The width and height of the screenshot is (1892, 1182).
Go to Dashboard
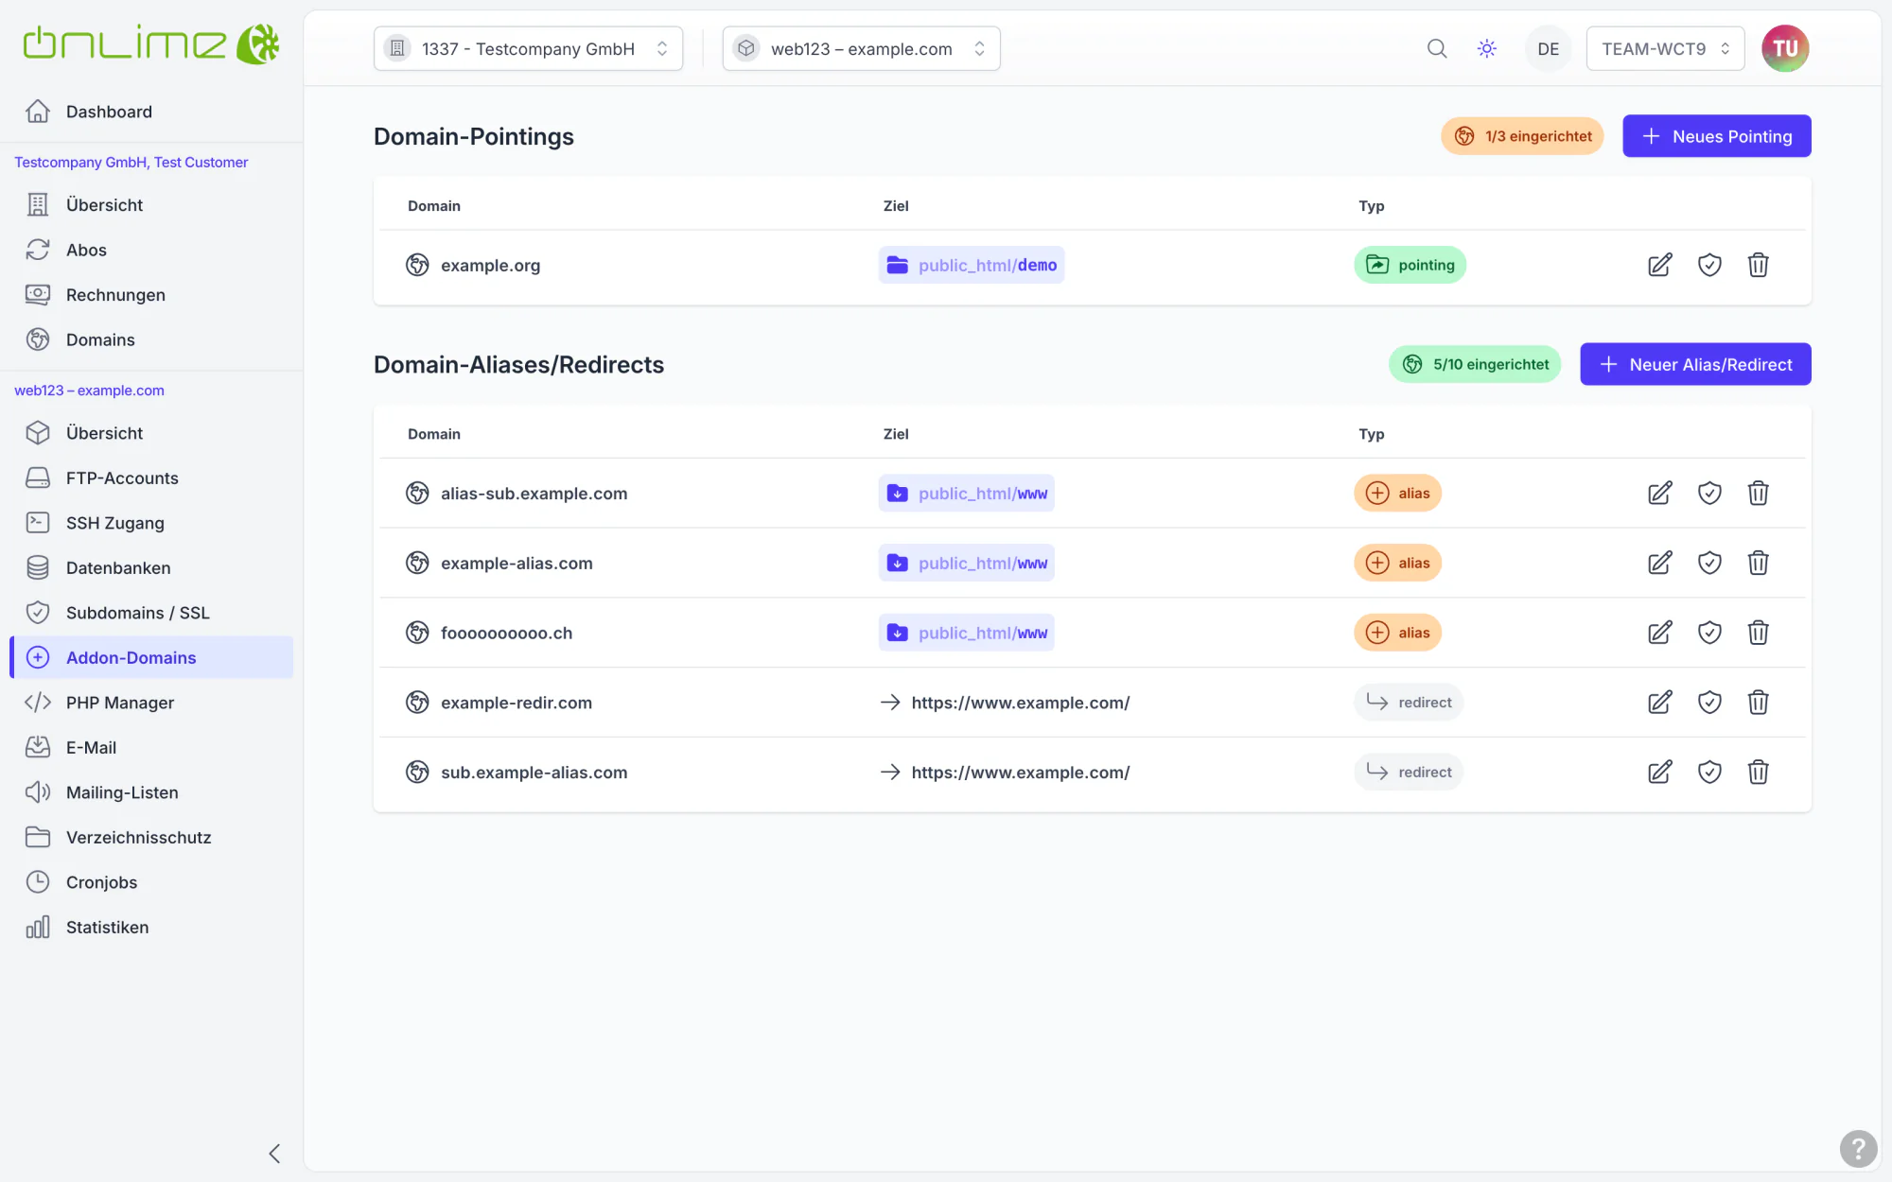point(151,112)
